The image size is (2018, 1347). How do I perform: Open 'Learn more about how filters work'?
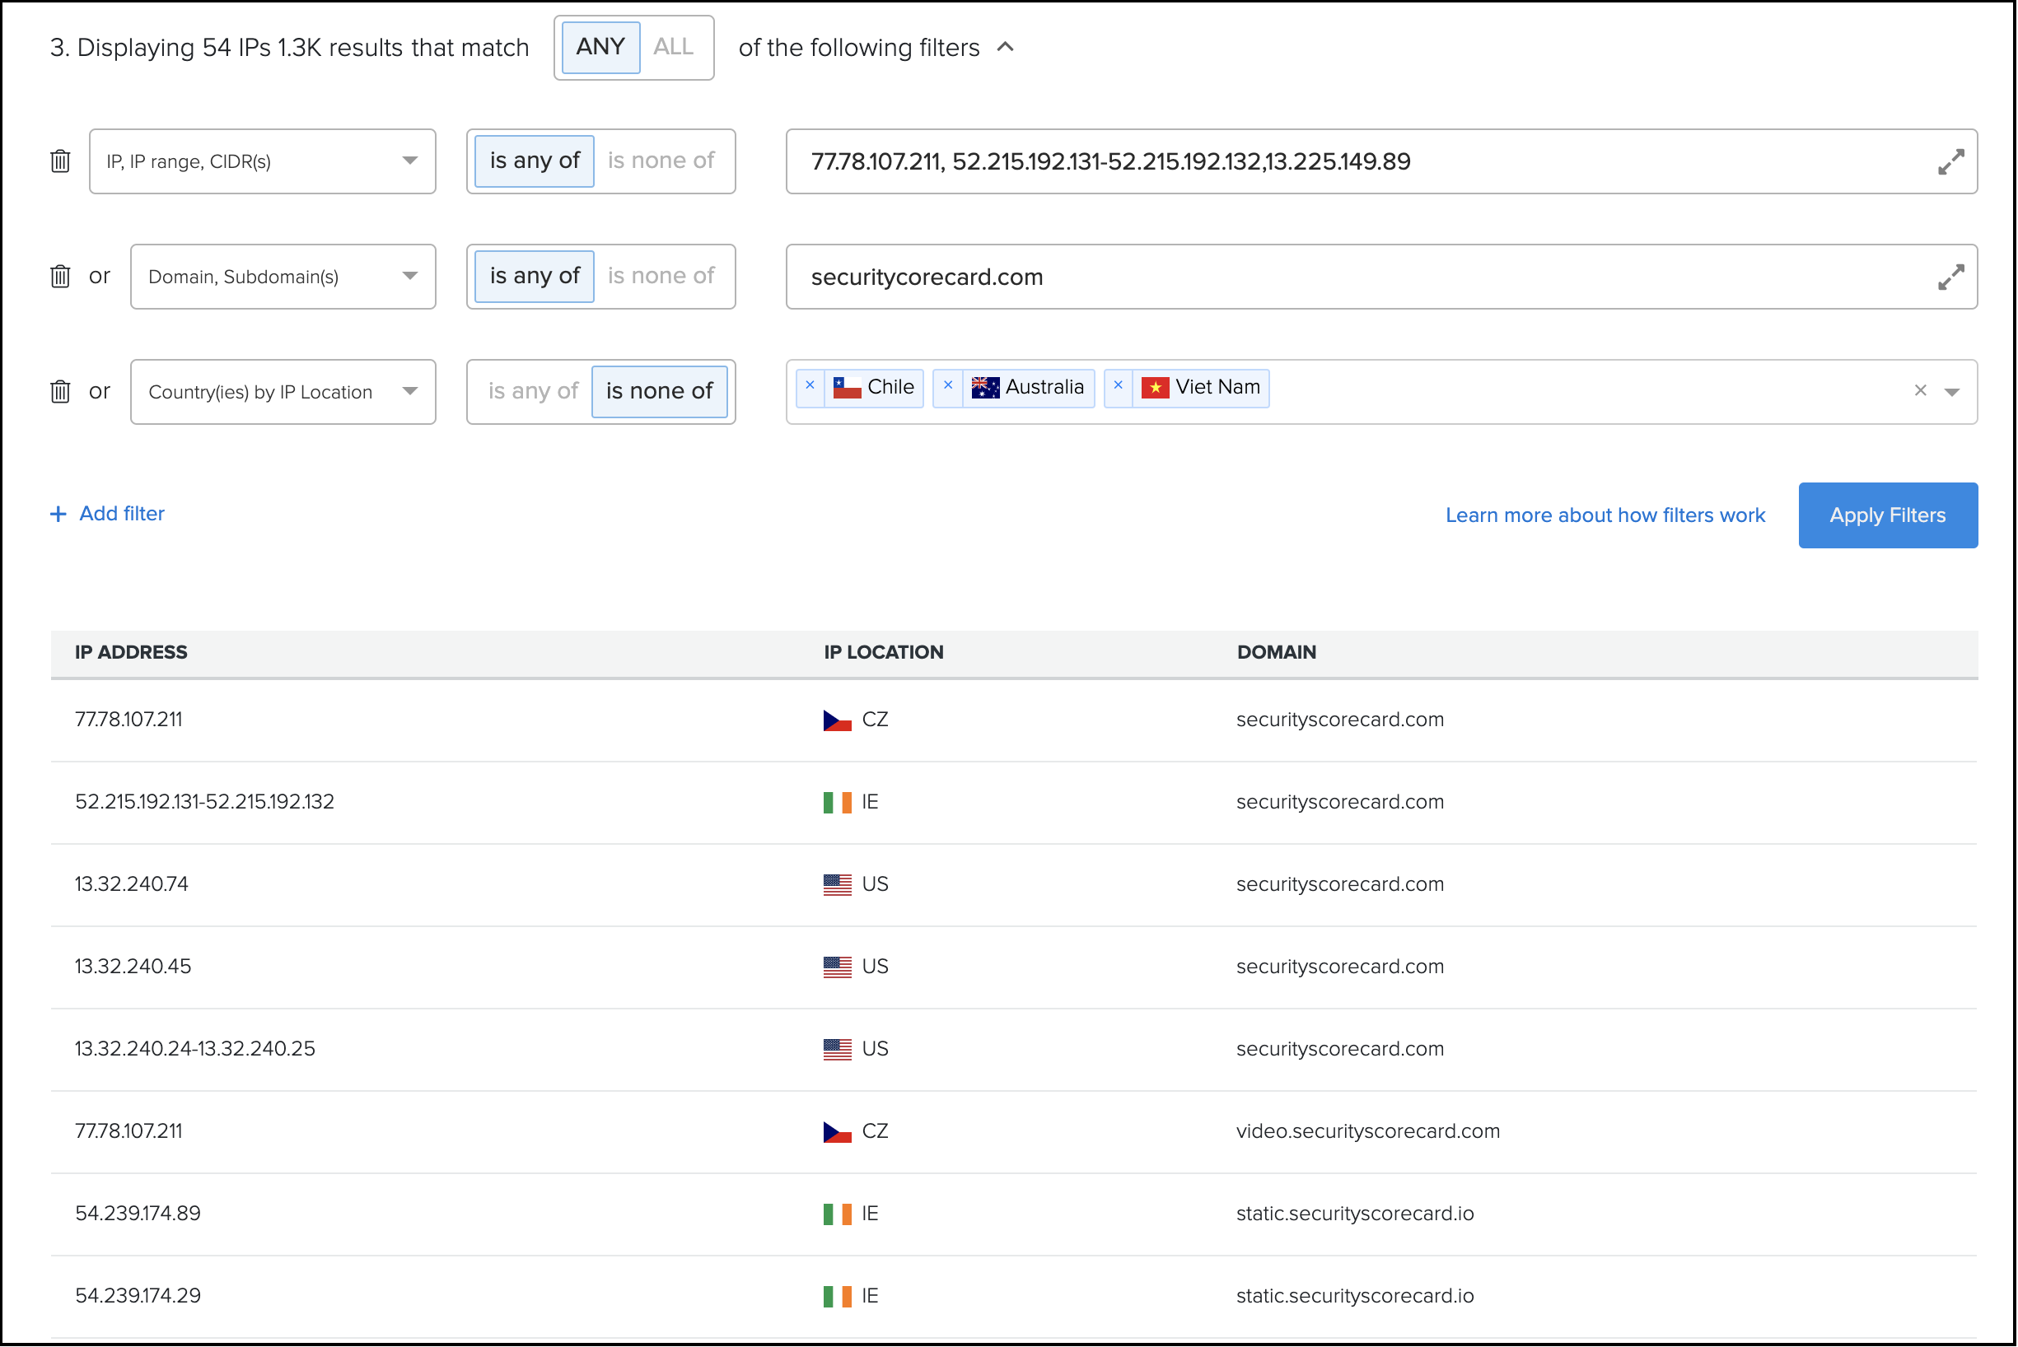(1605, 515)
